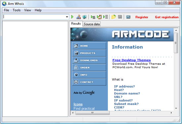
Task: Click the Information heading text
Action: 127,47
